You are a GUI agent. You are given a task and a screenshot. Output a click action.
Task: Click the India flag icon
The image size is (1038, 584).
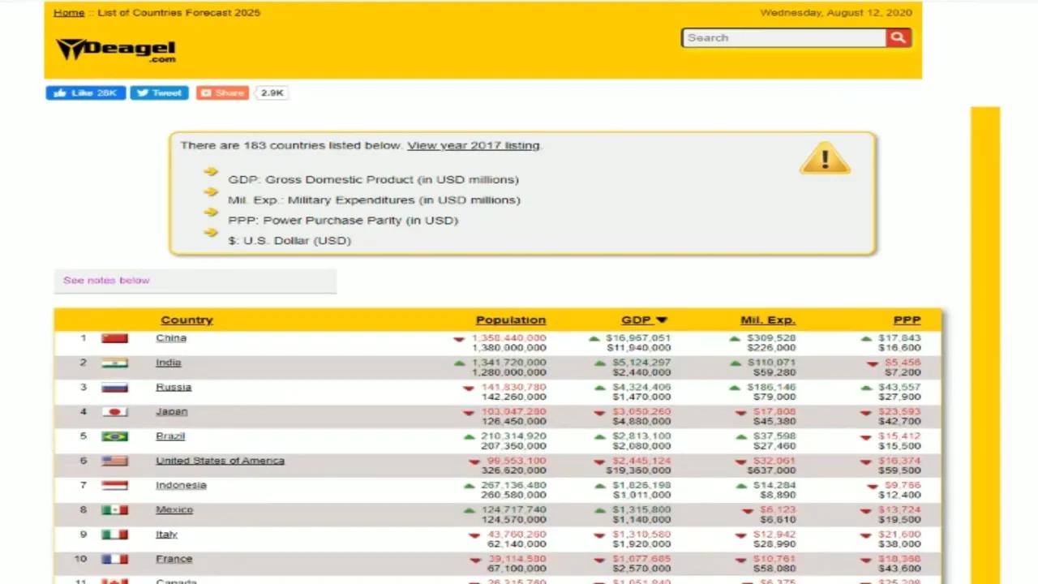pos(114,363)
